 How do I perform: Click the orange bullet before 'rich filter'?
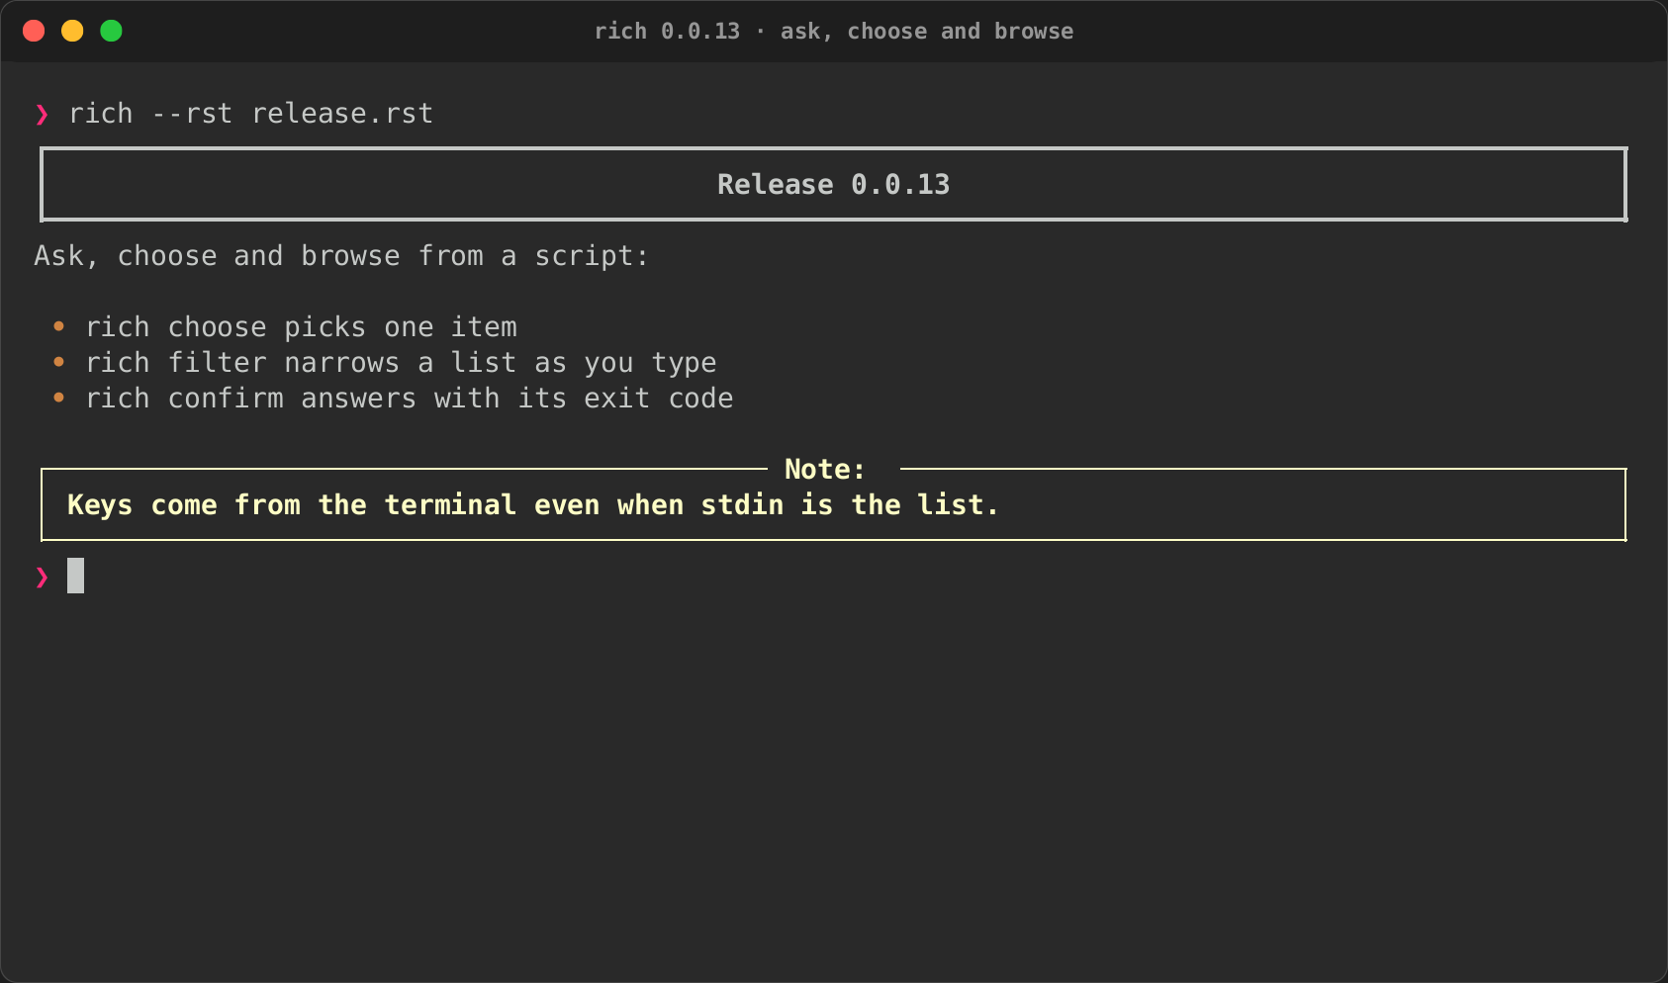[x=59, y=362]
